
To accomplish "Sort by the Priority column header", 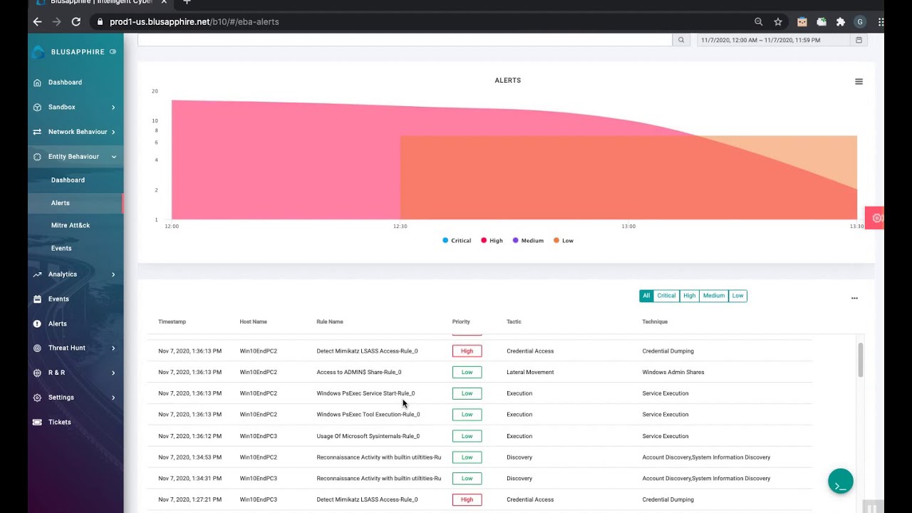I will [461, 322].
